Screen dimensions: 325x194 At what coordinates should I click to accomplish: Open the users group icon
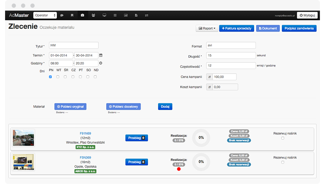[x=93, y=15]
